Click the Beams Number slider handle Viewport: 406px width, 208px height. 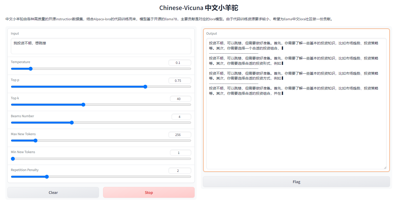coord(72,123)
